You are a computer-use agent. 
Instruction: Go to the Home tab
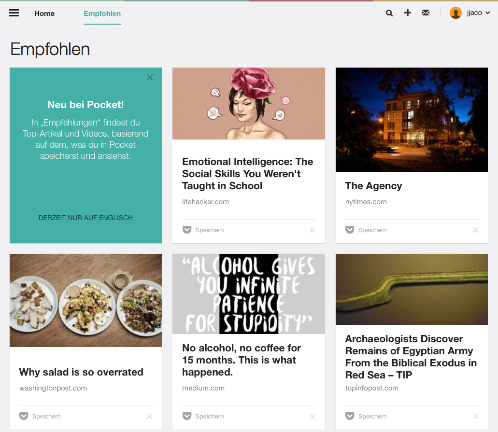pos(44,14)
